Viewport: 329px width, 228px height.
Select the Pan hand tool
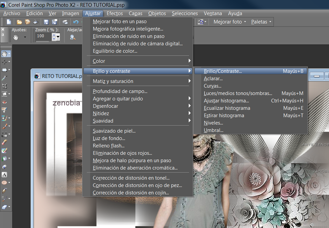tap(4, 54)
